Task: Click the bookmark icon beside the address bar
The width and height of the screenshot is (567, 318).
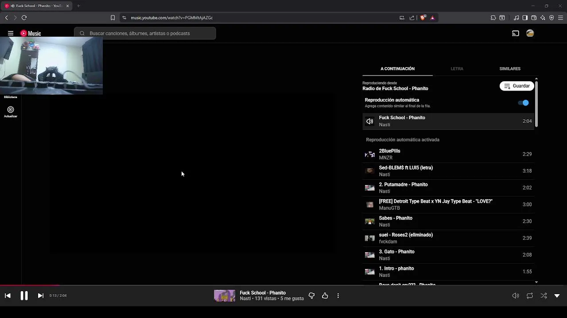Action: coord(113,18)
